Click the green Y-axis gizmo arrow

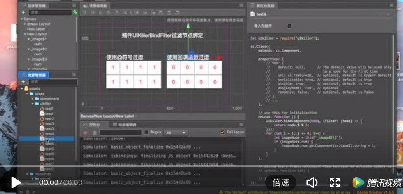pos(188,26)
